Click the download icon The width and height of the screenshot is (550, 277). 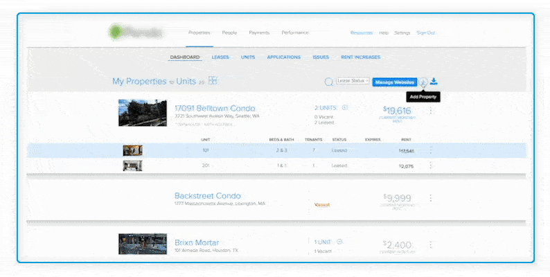(x=434, y=82)
